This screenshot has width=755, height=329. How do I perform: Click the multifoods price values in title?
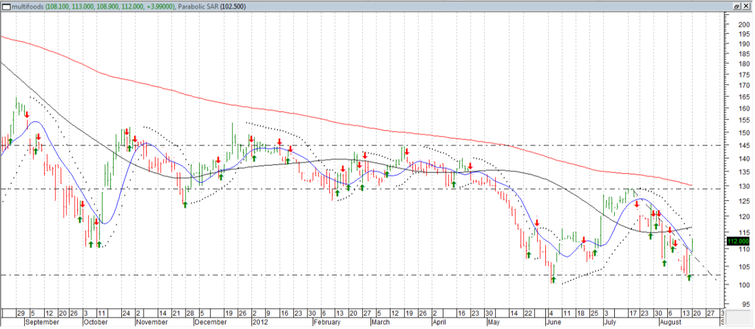[x=105, y=6]
